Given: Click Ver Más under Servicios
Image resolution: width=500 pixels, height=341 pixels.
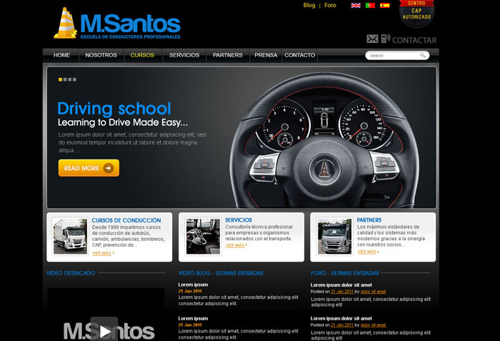Looking at the screenshot, I should click(x=235, y=245).
